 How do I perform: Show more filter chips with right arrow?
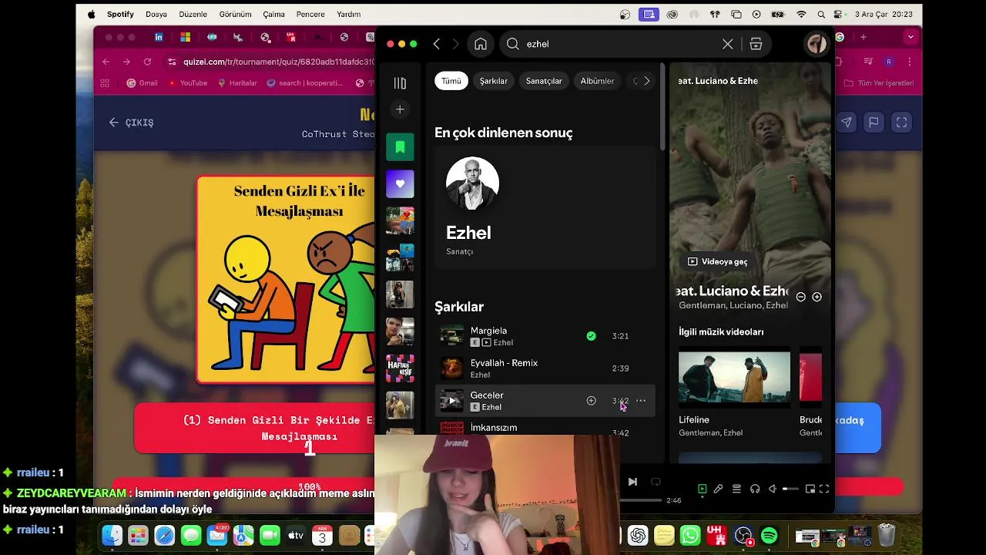[x=646, y=81]
